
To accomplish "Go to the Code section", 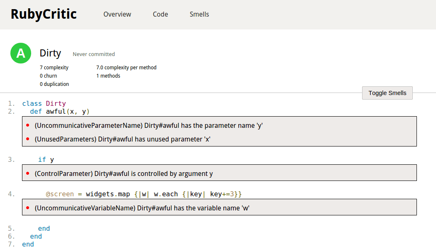I will (160, 15).
